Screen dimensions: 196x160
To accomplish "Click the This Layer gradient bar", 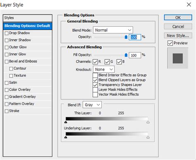I will tap(107, 119).
